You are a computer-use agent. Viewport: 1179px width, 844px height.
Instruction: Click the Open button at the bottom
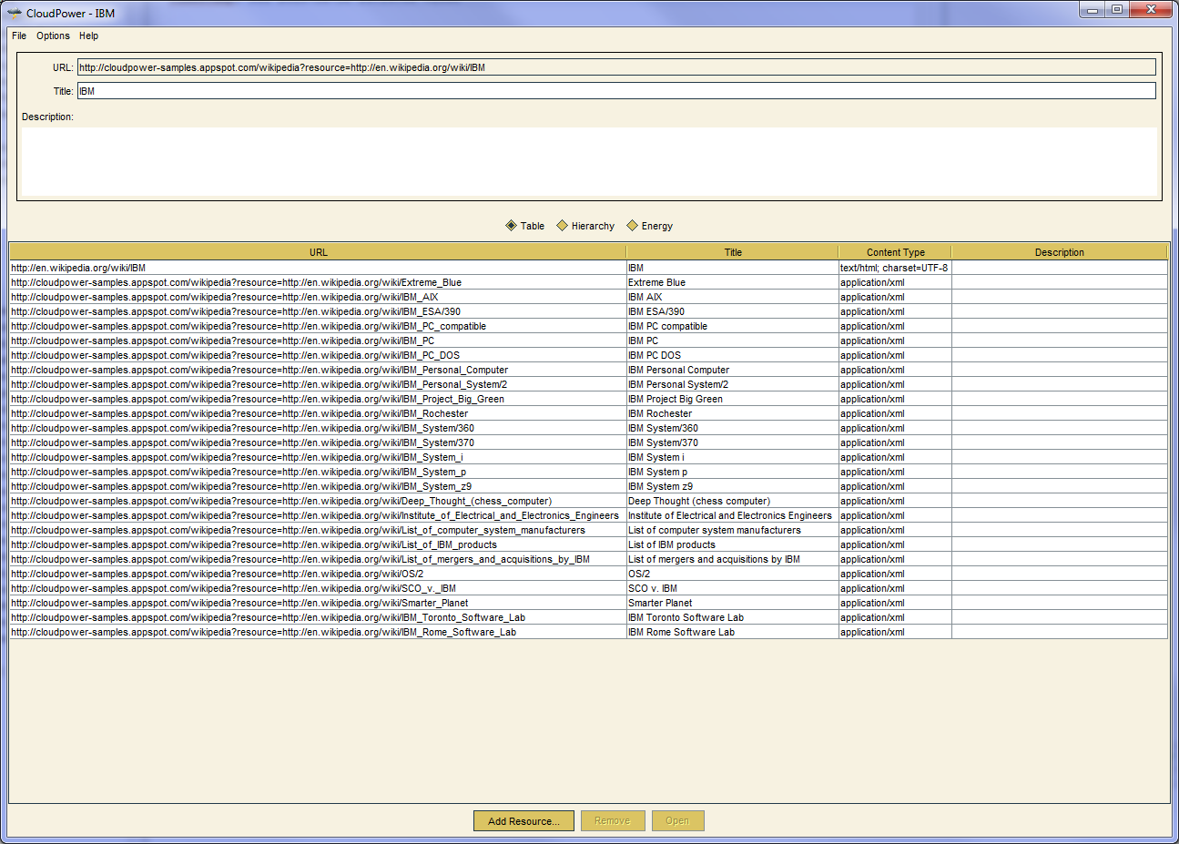pos(677,821)
